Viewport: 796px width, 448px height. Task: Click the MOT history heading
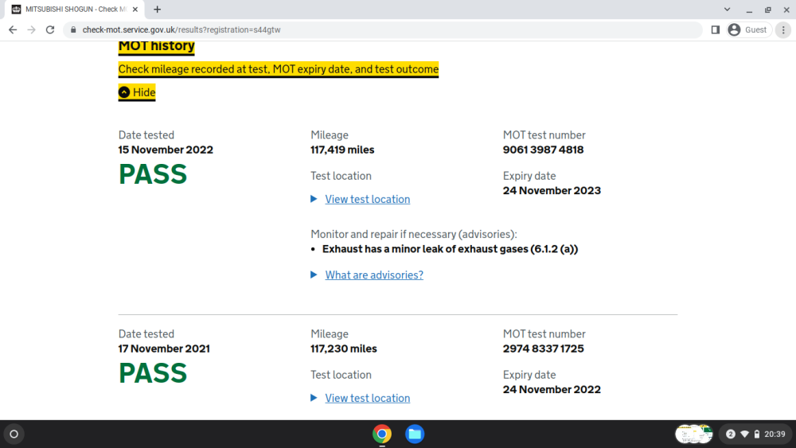pyautogui.click(x=156, y=45)
